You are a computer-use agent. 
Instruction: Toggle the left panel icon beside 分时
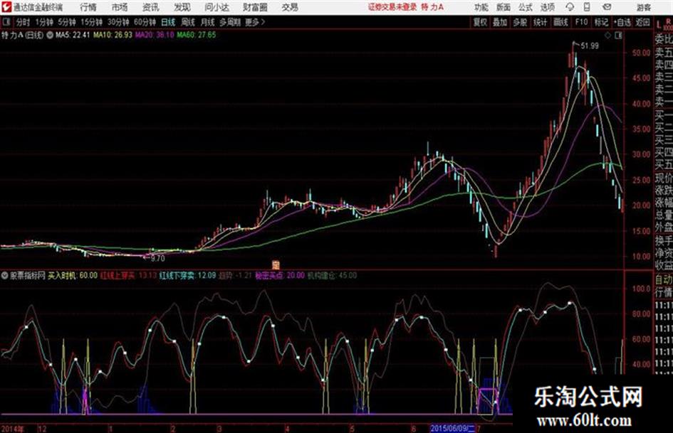click(6, 22)
